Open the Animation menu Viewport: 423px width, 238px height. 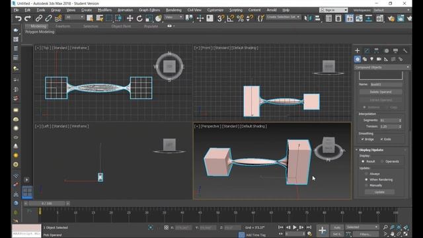125,10
